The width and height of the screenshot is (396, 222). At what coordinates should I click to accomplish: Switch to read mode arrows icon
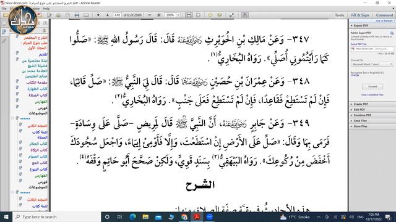point(231,15)
